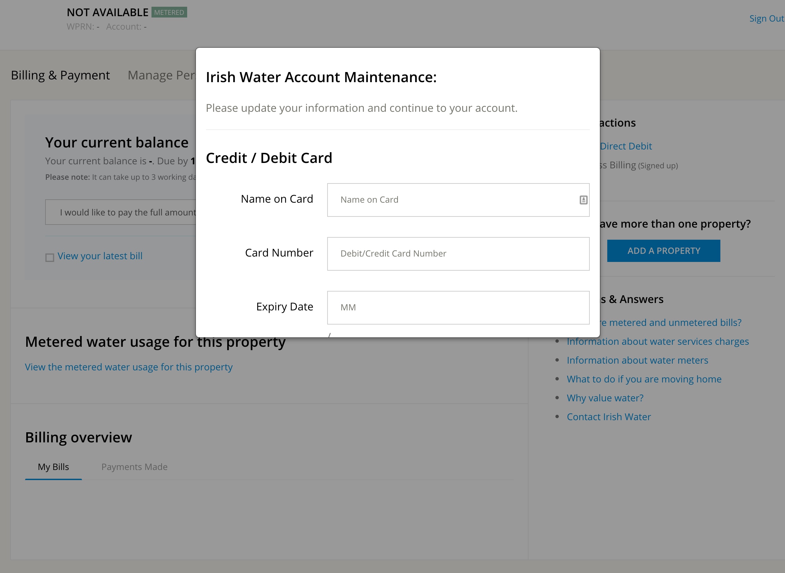Viewport: 785px width, 573px height.
Task: Expand the billing overview section
Action: tap(78, 437)
